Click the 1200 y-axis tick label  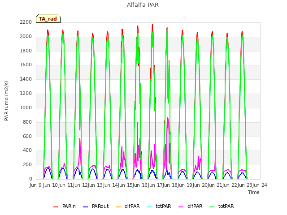click(26, 94)
